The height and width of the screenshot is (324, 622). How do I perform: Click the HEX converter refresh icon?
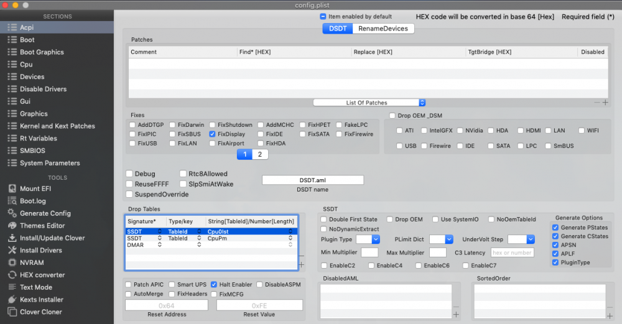click(12, 275)
